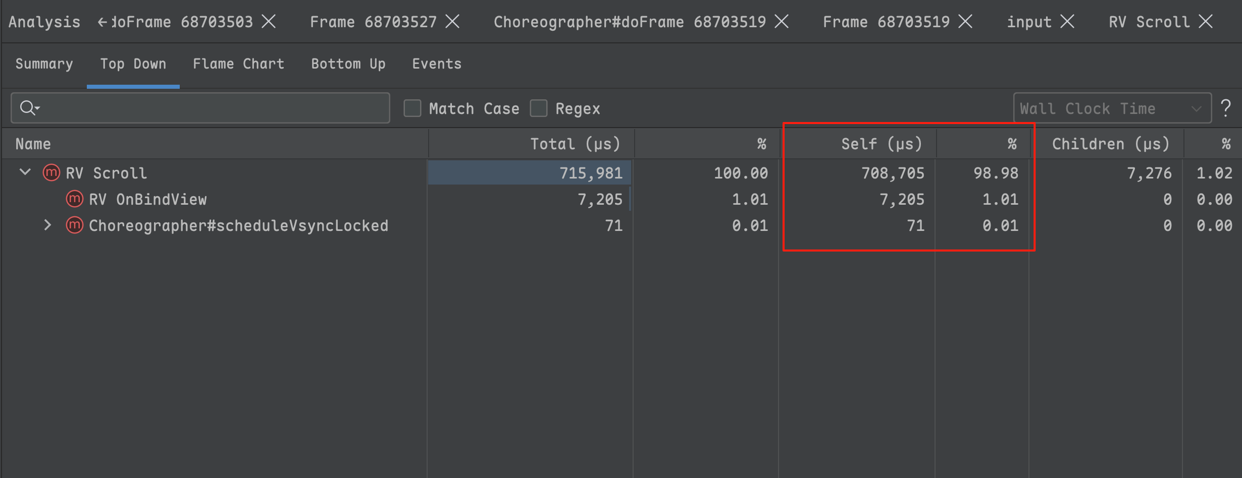The height and width of the screenshot is (478, 1242).
Task: Sort by the Children (μs) column header
Action: coord(1110,144)
